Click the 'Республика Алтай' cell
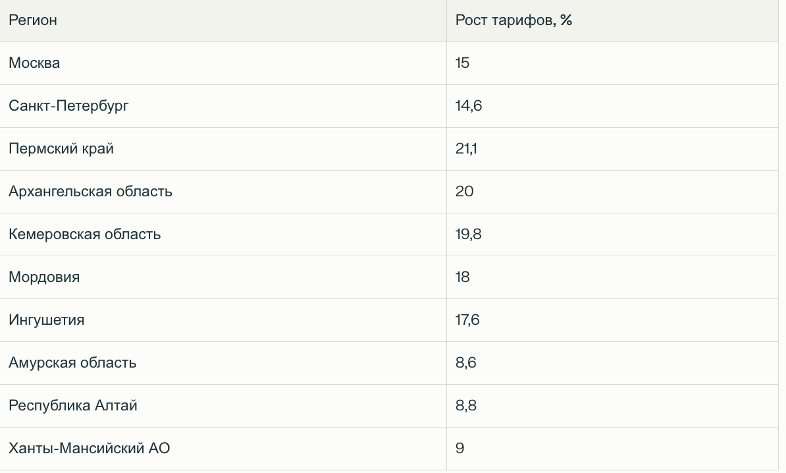The width and height of the screenshot is (786, 473). pos(72,406)
